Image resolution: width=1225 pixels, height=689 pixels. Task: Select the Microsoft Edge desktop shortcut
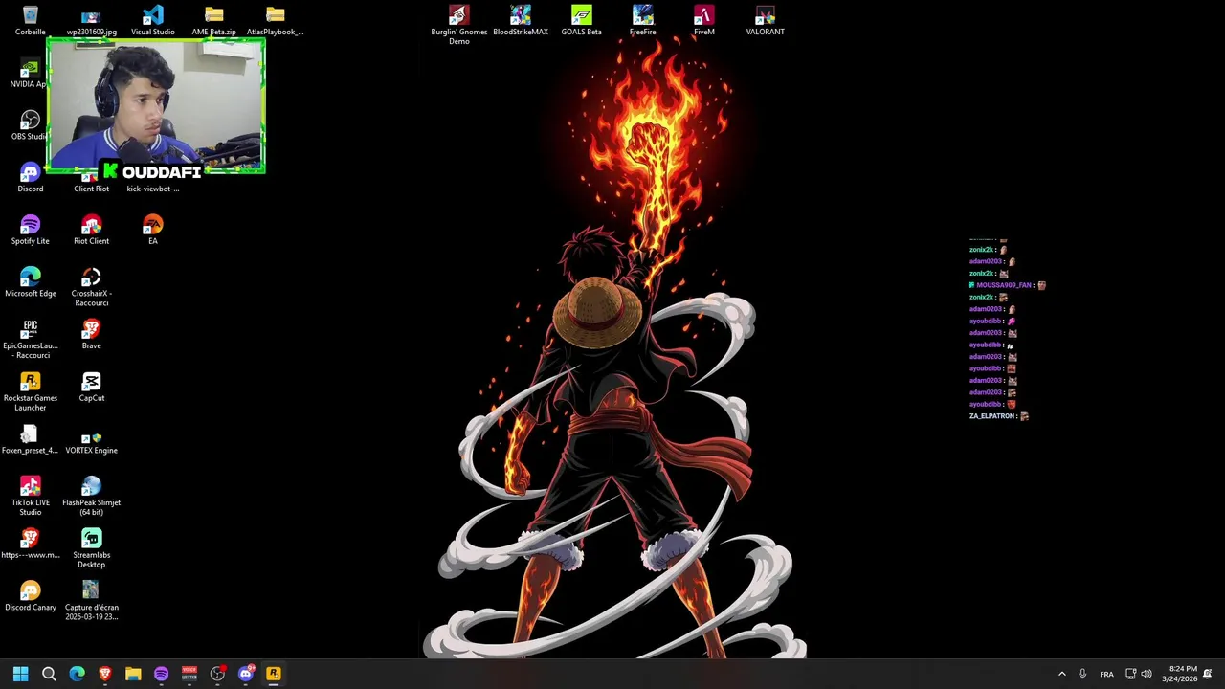click(x=31, y=283)
